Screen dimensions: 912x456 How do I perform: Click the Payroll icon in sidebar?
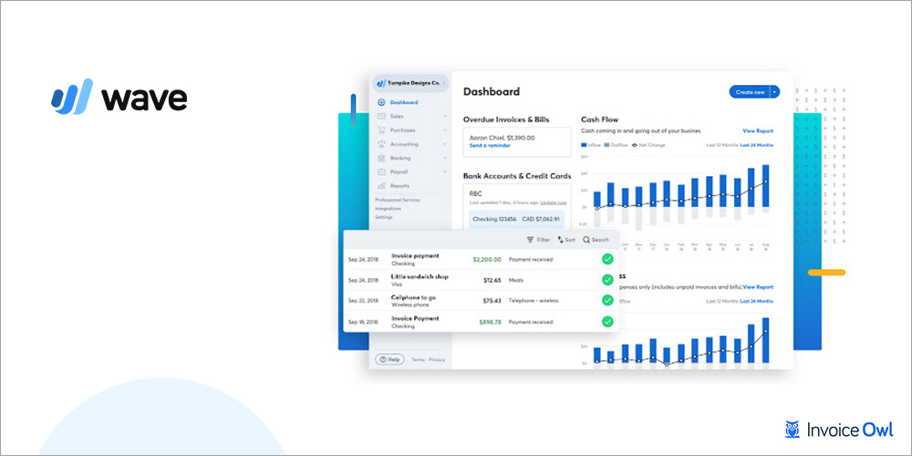[x=381, y=171]
